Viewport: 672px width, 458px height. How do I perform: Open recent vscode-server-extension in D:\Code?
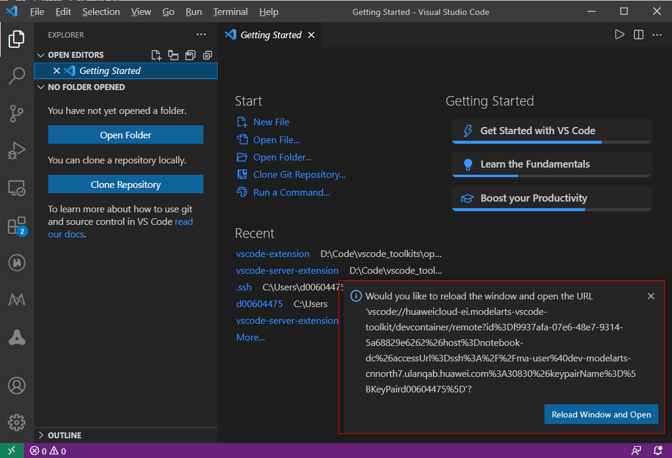287,270
